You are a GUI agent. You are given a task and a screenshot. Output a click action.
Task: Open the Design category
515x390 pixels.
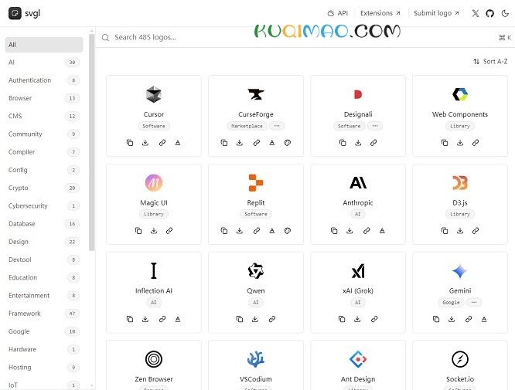[44, 242]
